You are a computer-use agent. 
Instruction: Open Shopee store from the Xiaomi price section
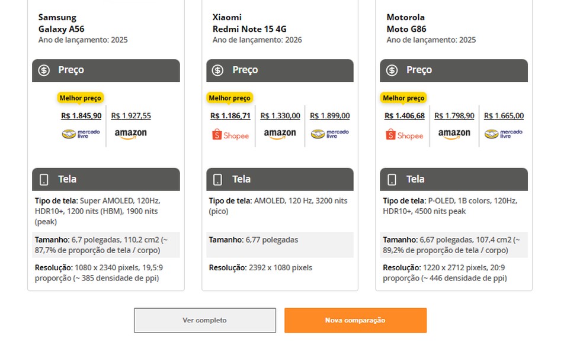coord(230,134)
